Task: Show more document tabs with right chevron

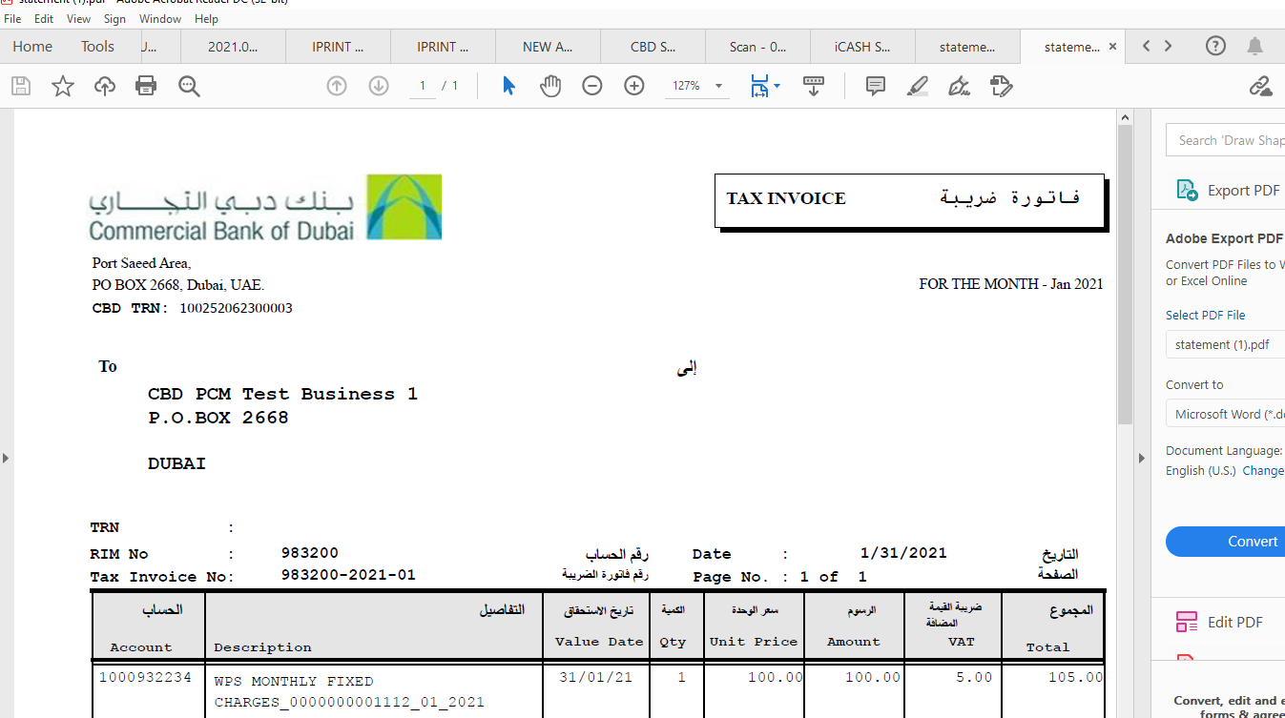Action: (1168, 46)
